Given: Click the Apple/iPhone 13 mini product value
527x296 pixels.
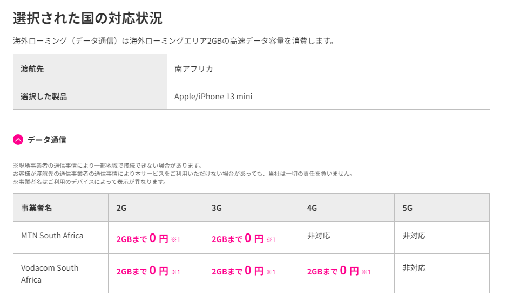Looking at the screenshot, I should tap(213, 97).
